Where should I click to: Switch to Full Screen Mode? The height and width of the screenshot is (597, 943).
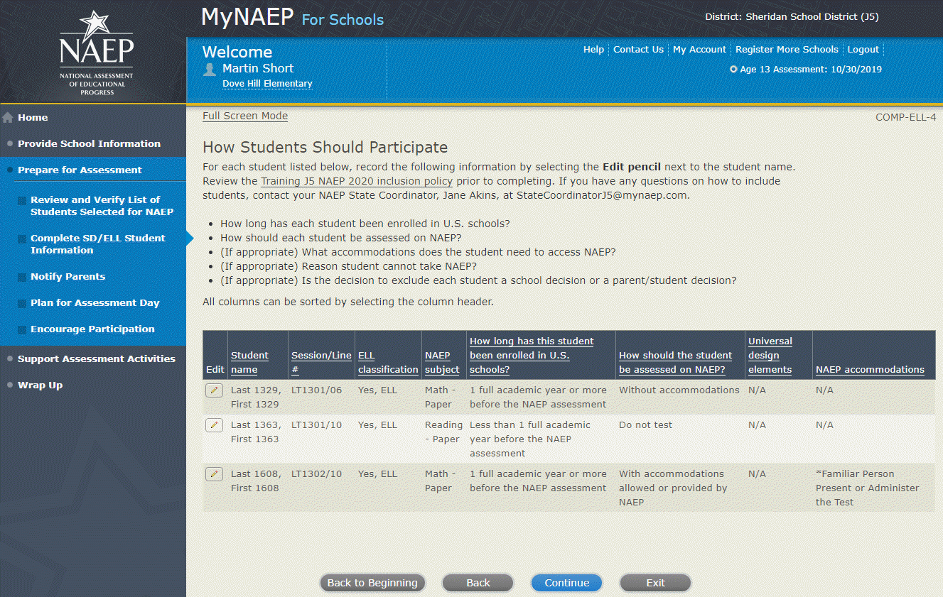coord(245,116)
